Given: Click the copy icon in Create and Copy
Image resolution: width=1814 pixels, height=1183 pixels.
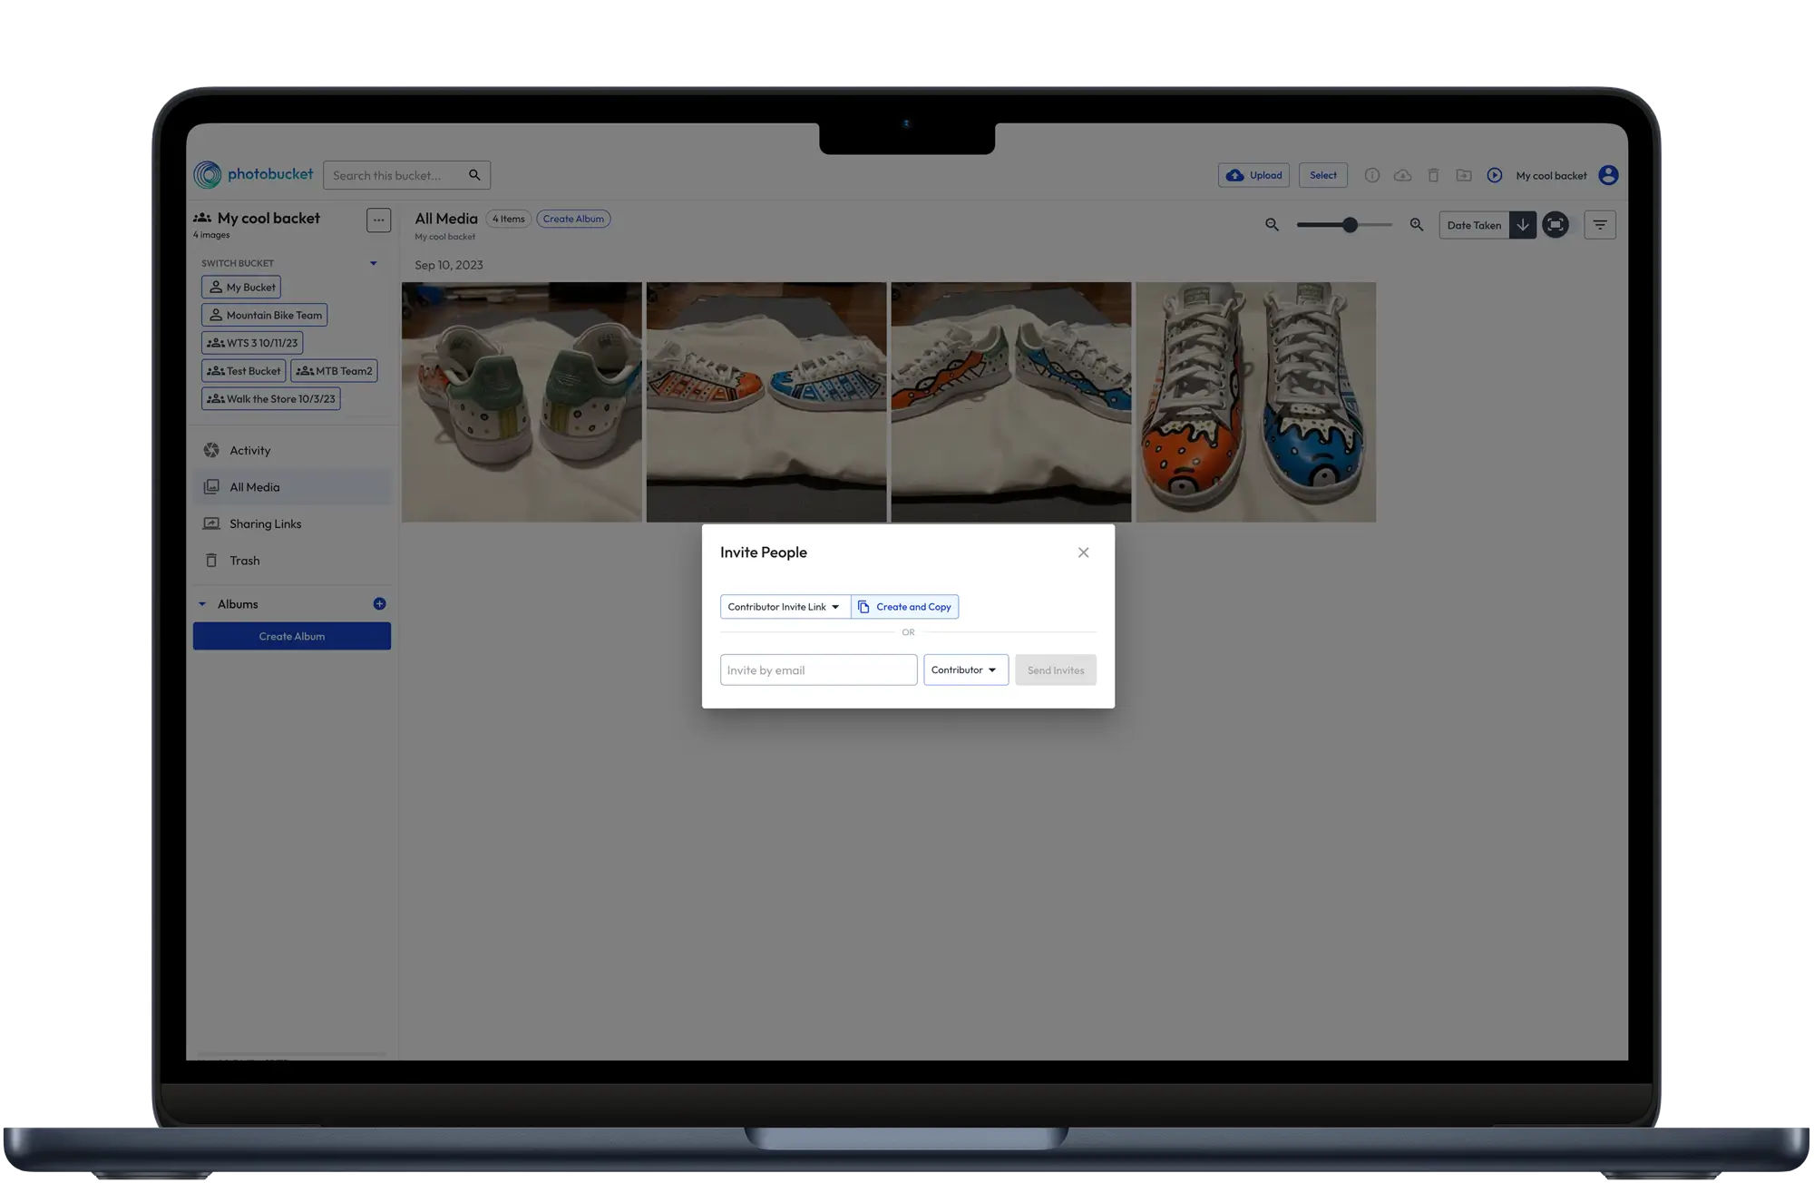Looking at the screenshot, I should (864, 607).
